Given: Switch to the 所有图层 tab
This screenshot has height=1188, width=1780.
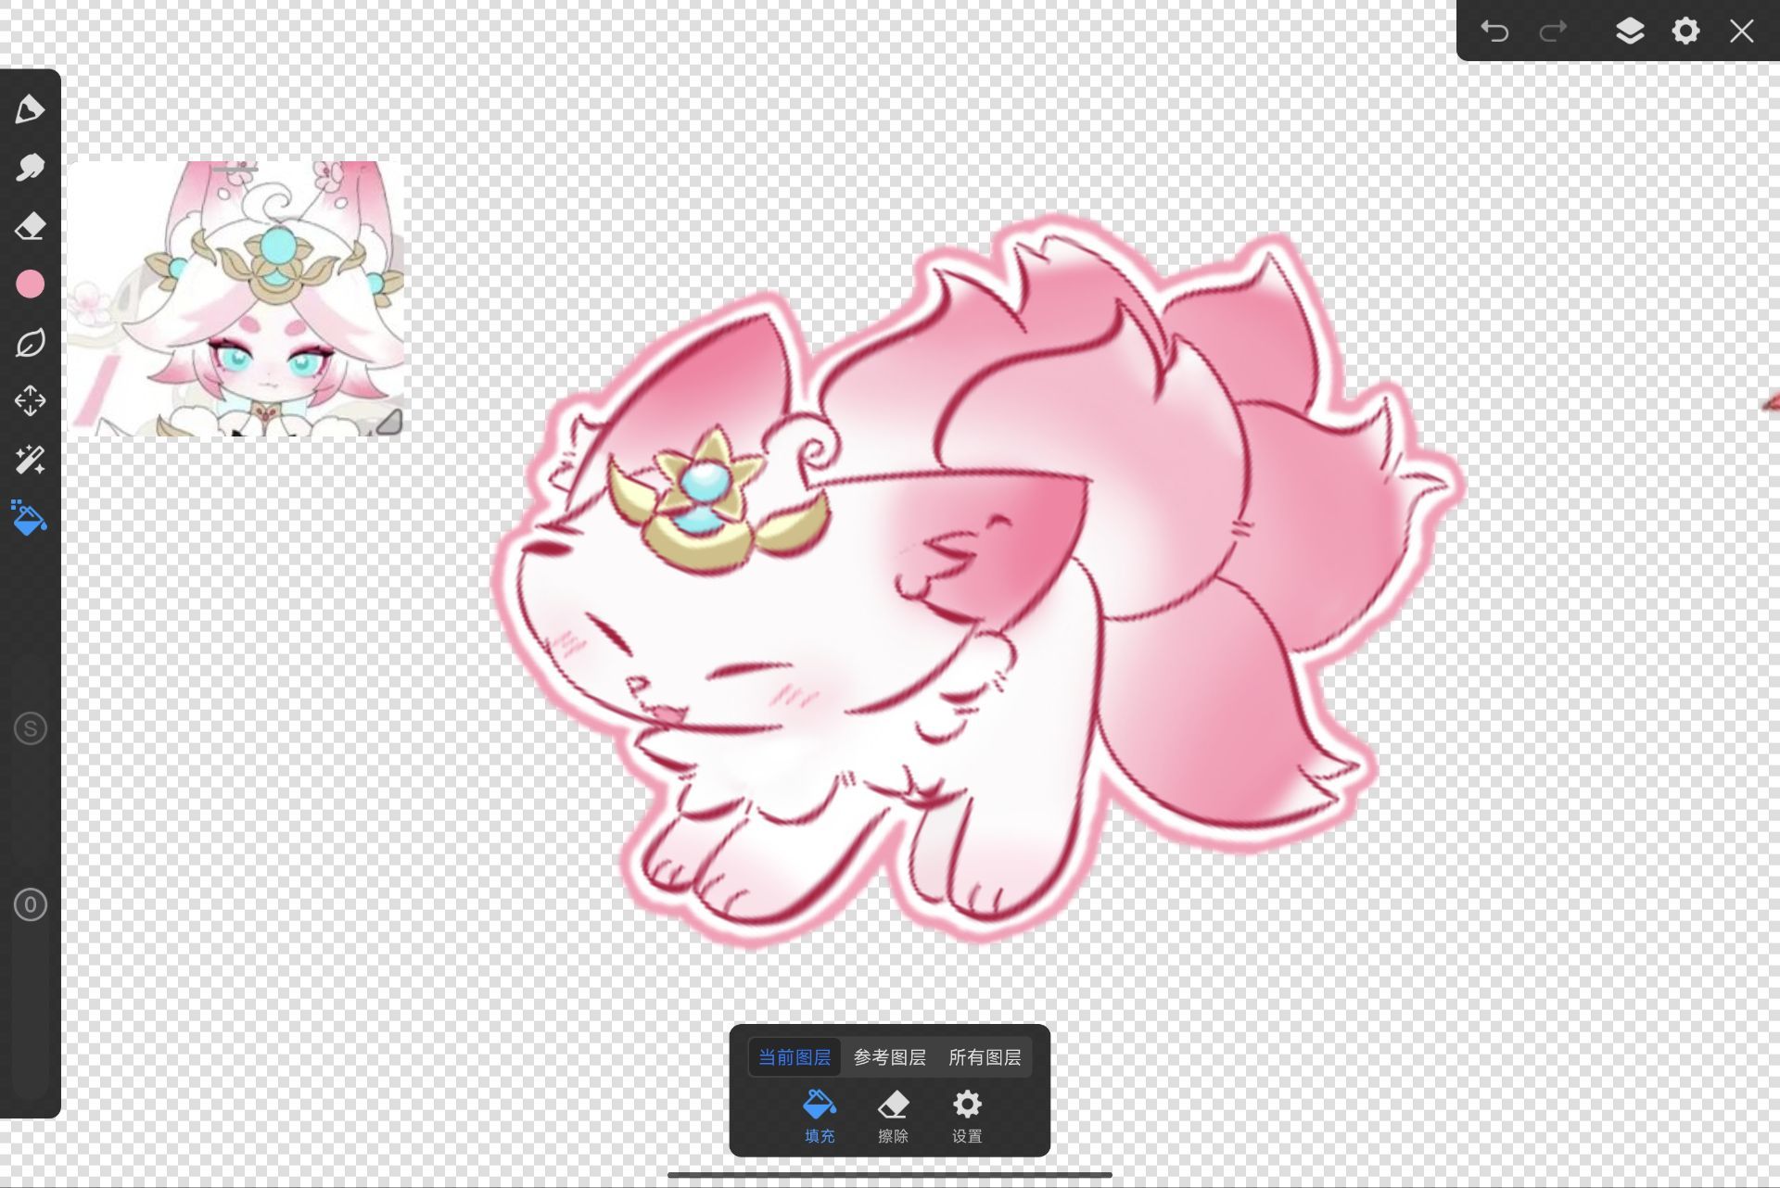Looking at the screenshot, I should click(985, 1057).
